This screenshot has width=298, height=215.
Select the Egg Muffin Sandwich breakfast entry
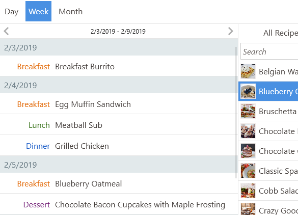(118, 104)
